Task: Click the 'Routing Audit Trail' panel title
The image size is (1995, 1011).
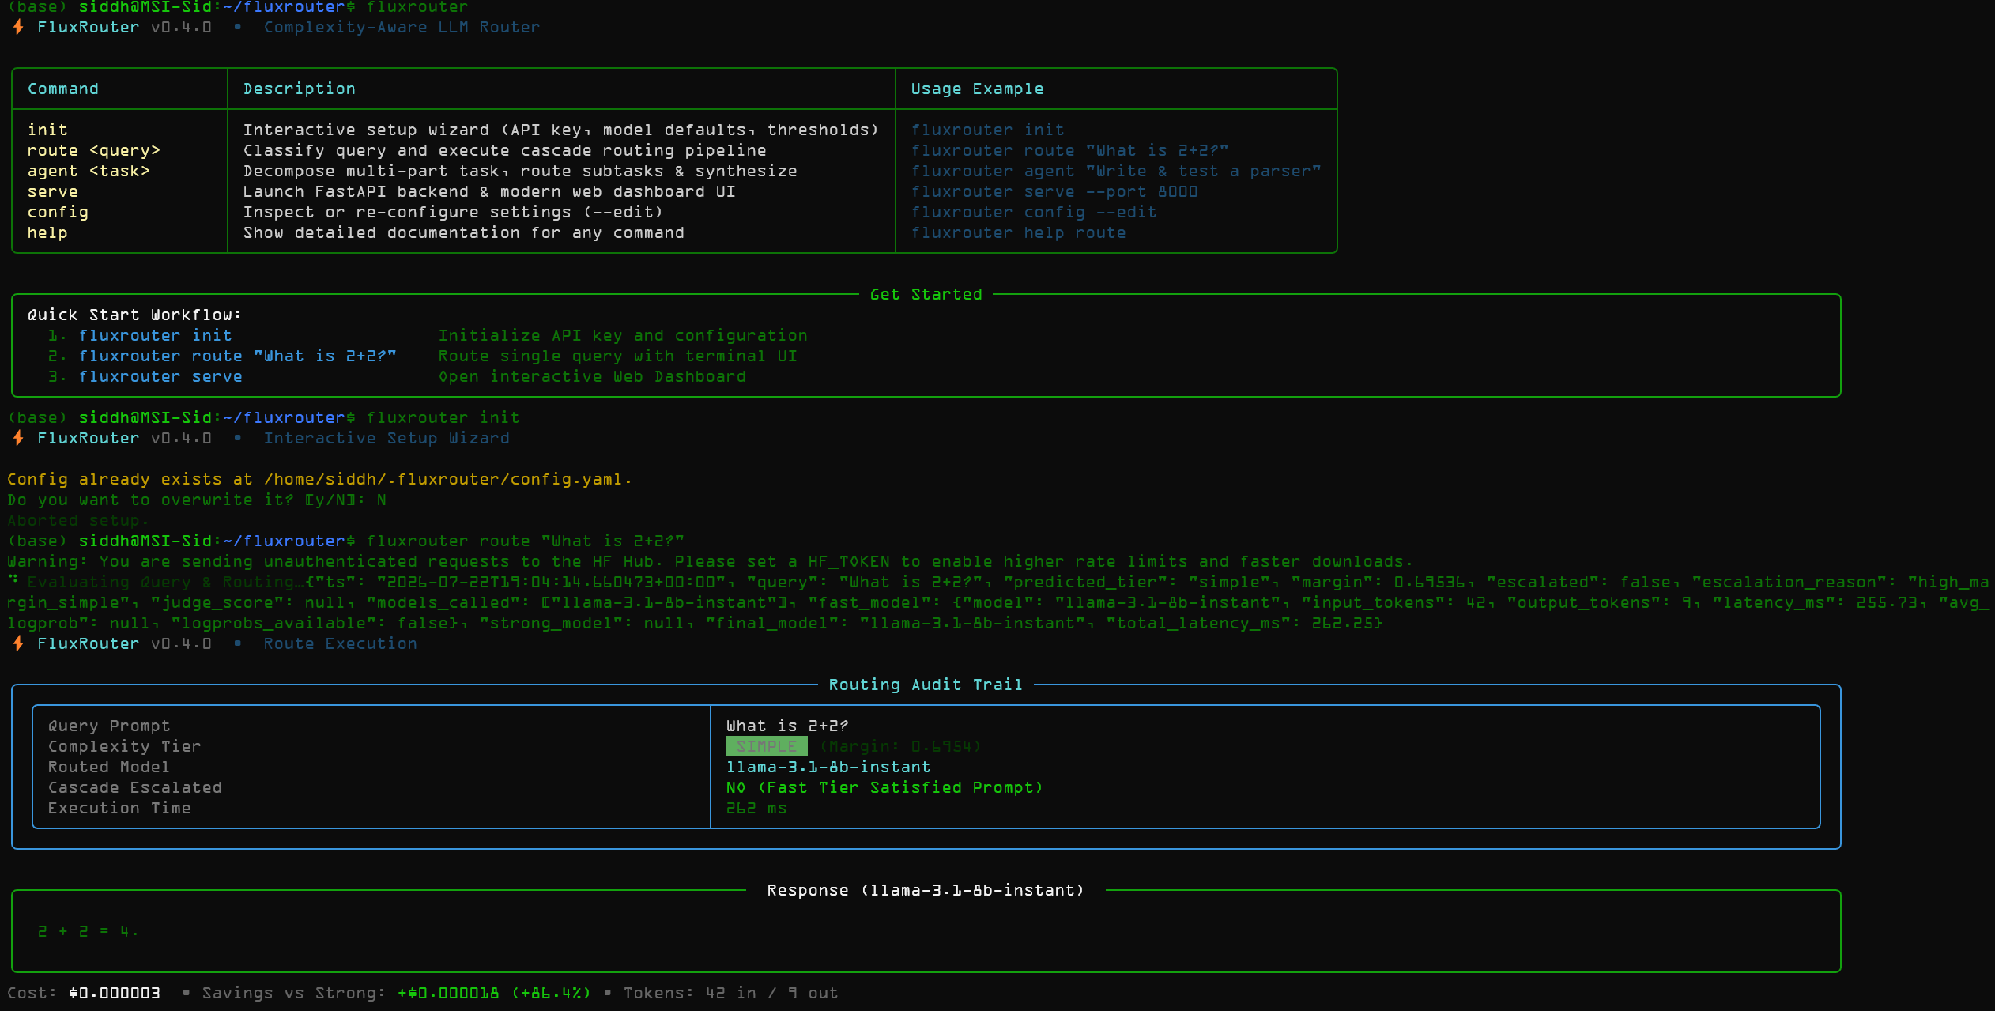Action: 926,685
